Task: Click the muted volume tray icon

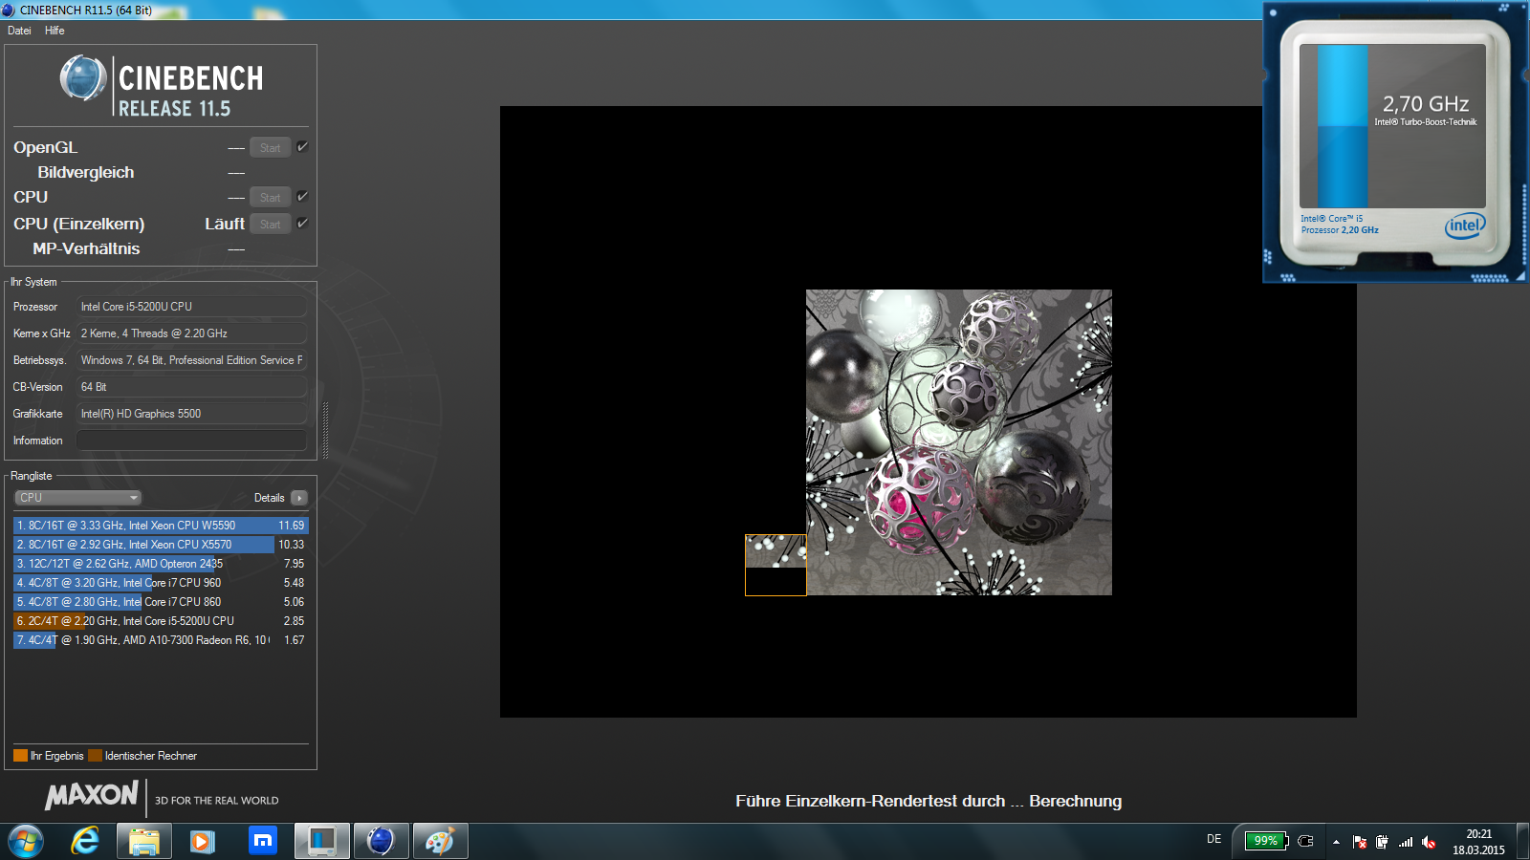Action: point(1429,842)
